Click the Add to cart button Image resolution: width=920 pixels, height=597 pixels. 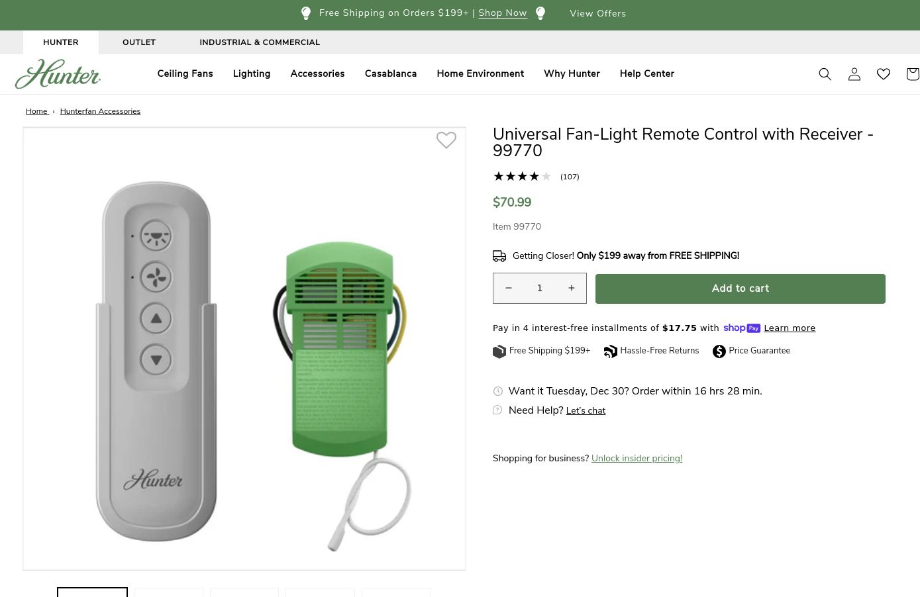point(740,289)
